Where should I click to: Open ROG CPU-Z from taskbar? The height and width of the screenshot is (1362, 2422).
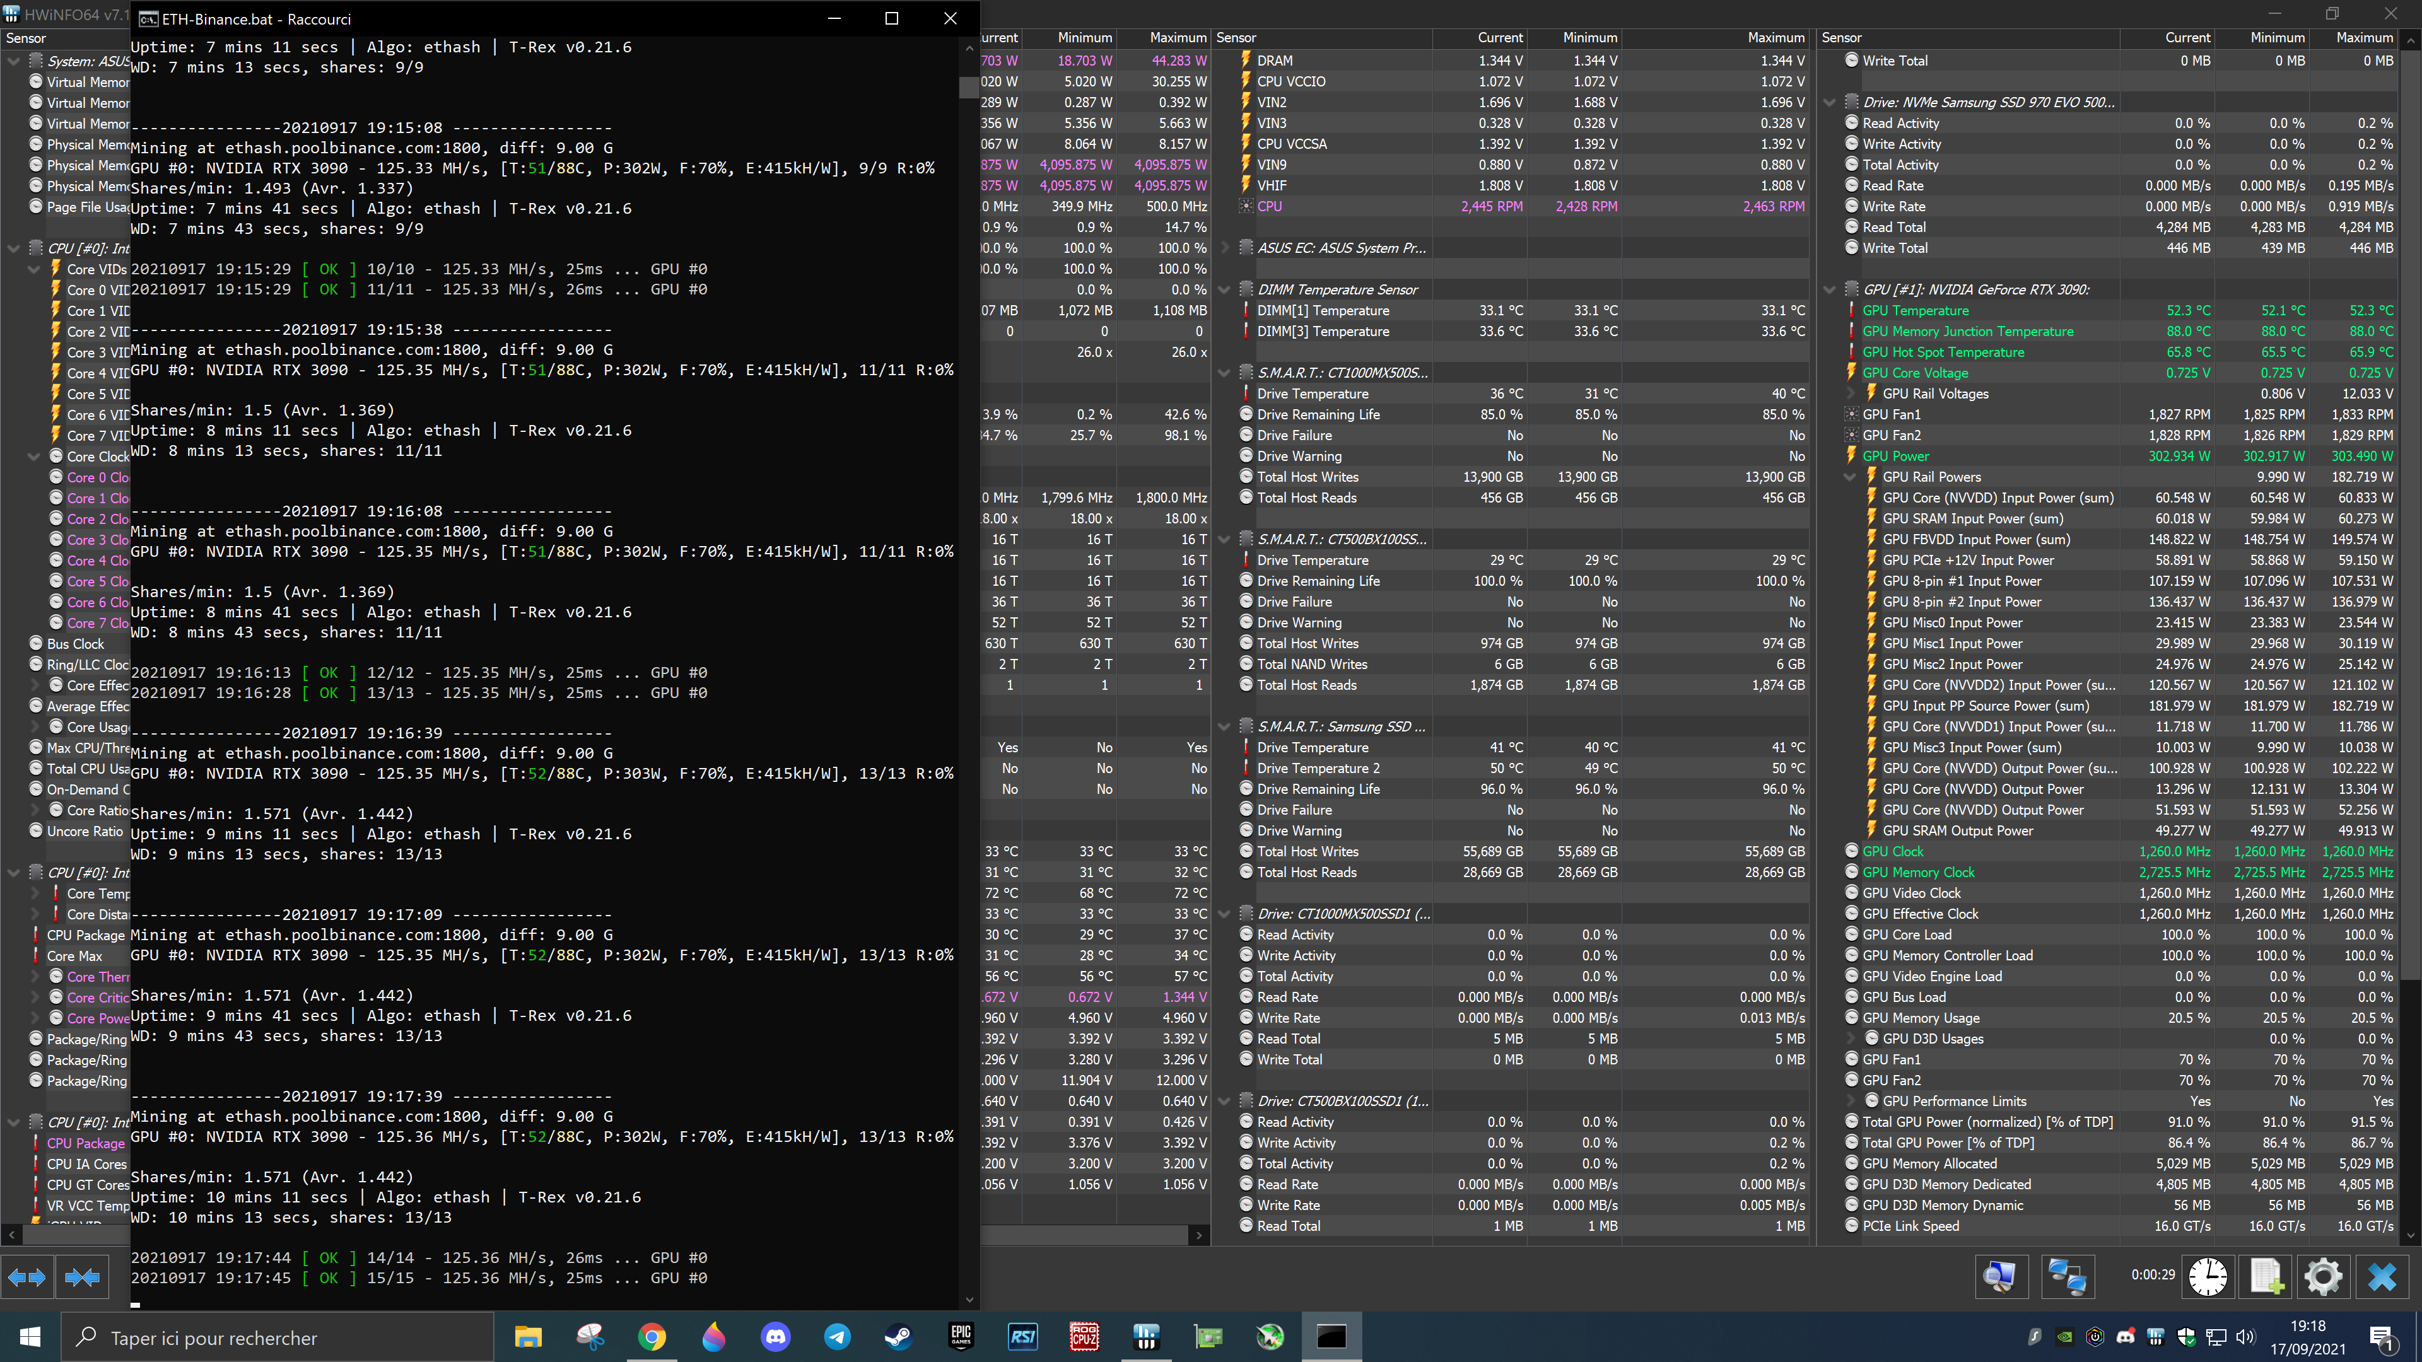tap(1084, 1337)
